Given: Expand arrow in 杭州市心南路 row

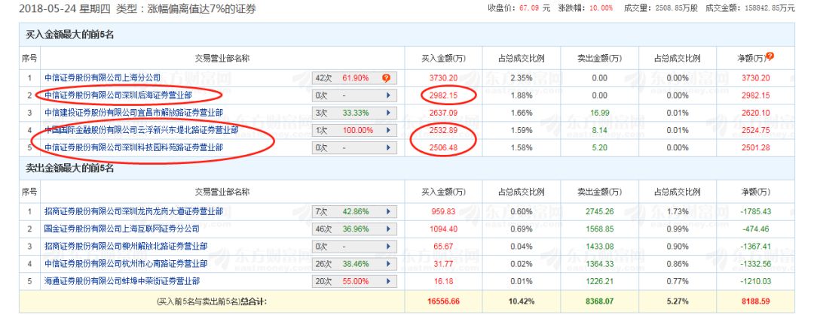Looking at the screenshot, I should (388, 264).
